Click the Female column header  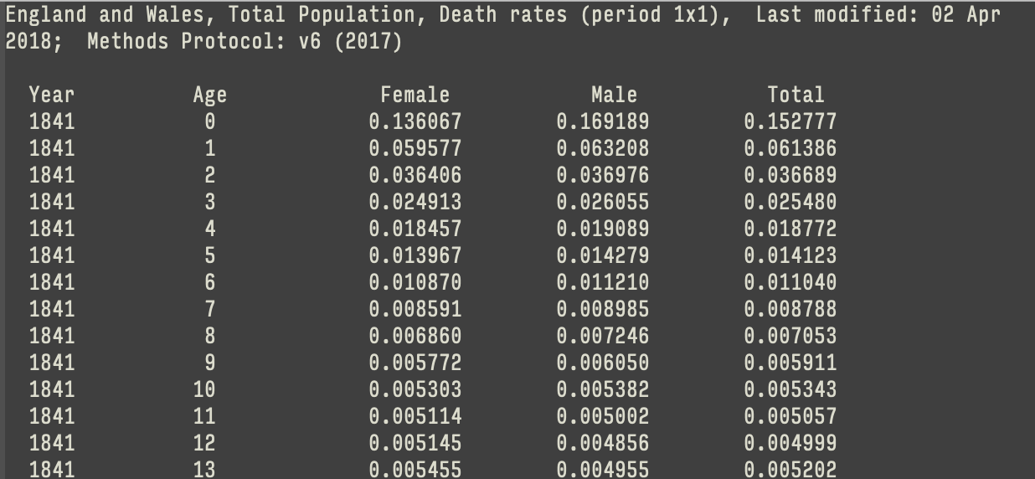click(415, 95)
